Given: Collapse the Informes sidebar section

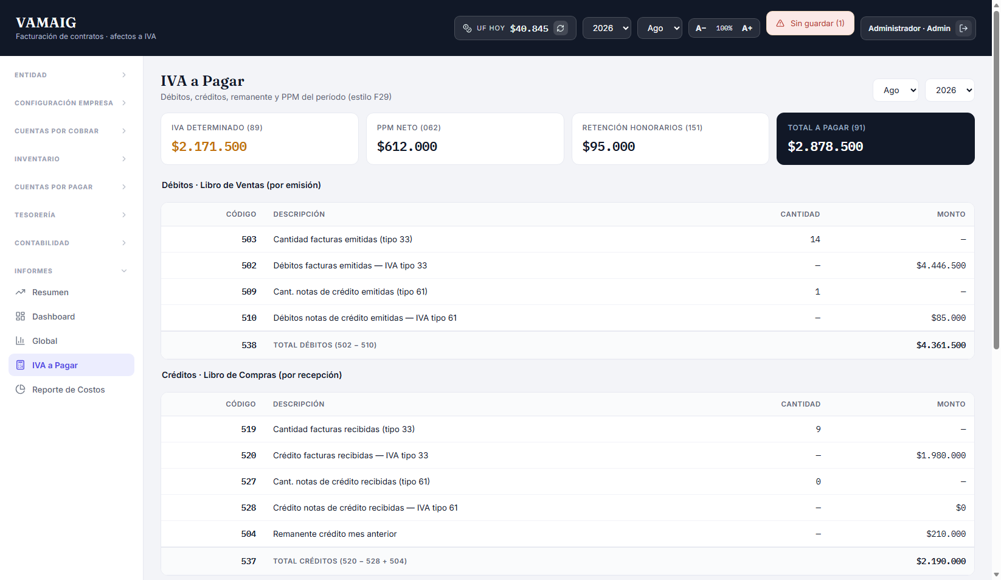Looking at the screenshot, I should (x=71, y=271).
